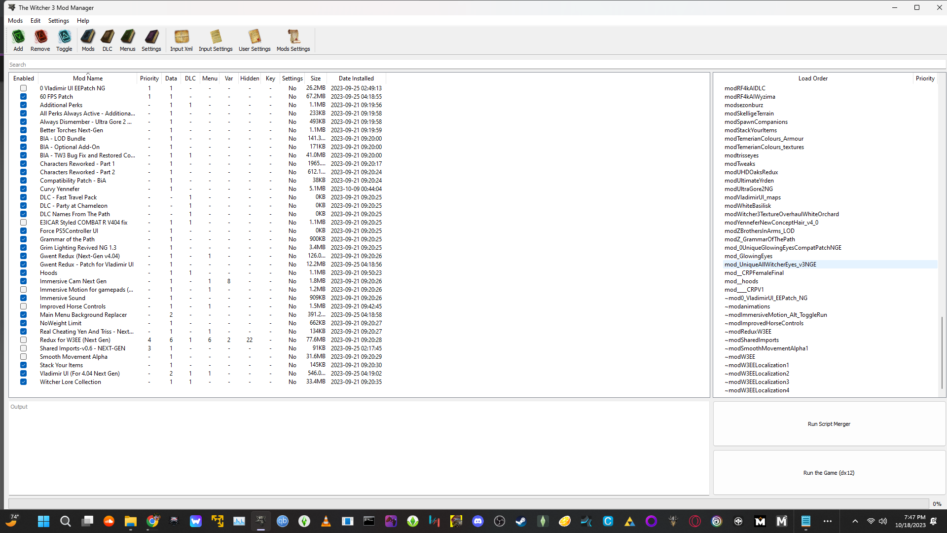Click the load order vertical scrollbar

[942, 352]
